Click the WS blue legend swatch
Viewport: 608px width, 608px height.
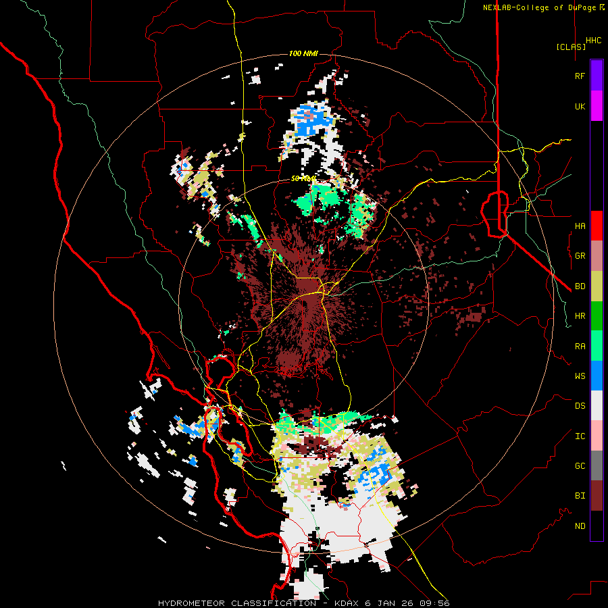597,376
